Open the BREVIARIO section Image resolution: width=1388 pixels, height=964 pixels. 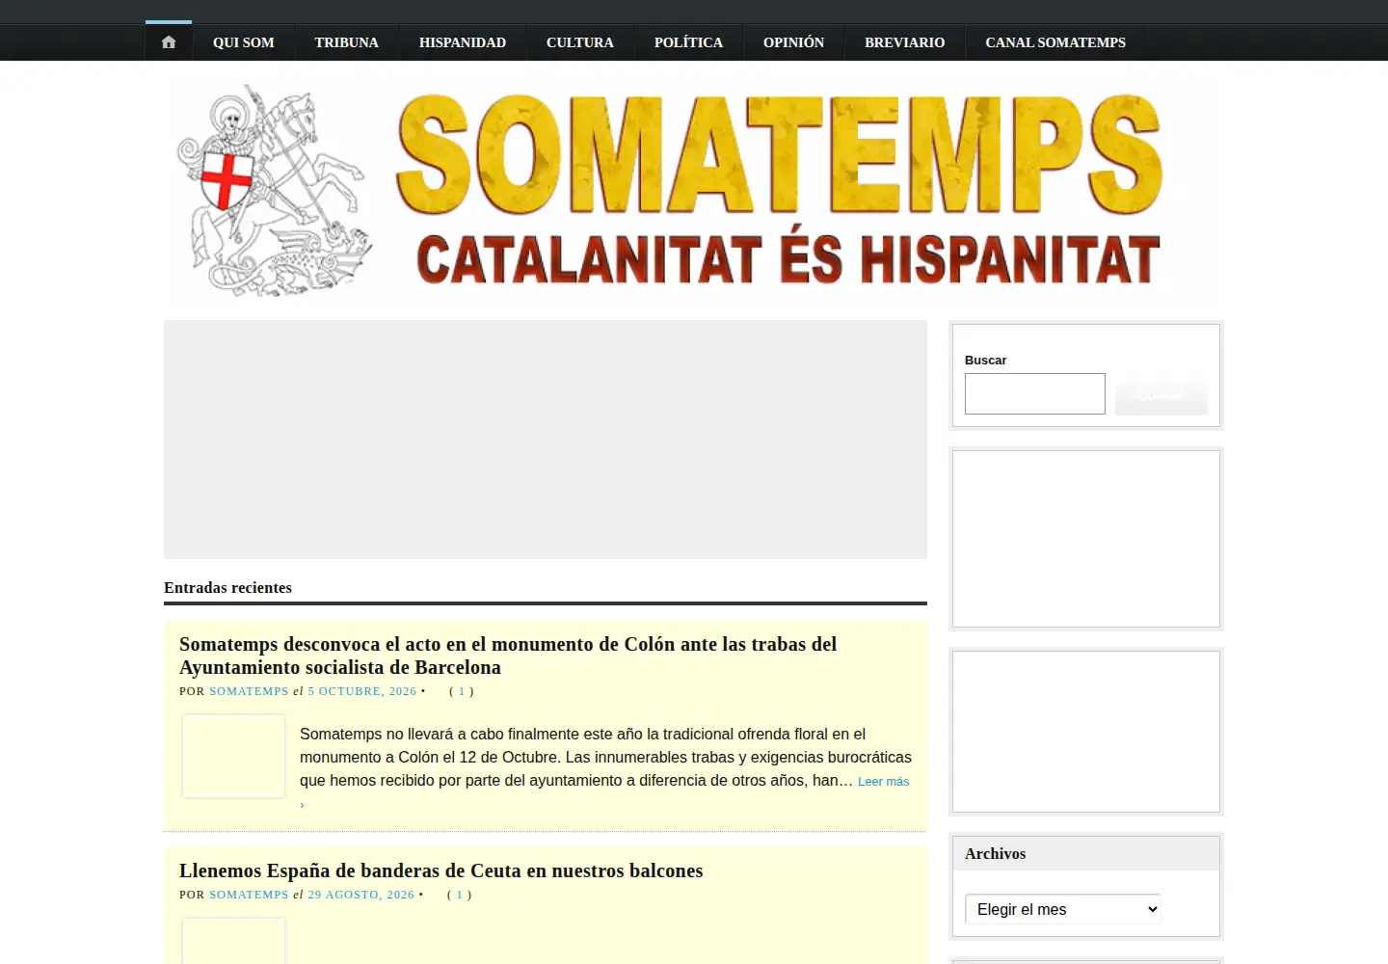[905, 42]
